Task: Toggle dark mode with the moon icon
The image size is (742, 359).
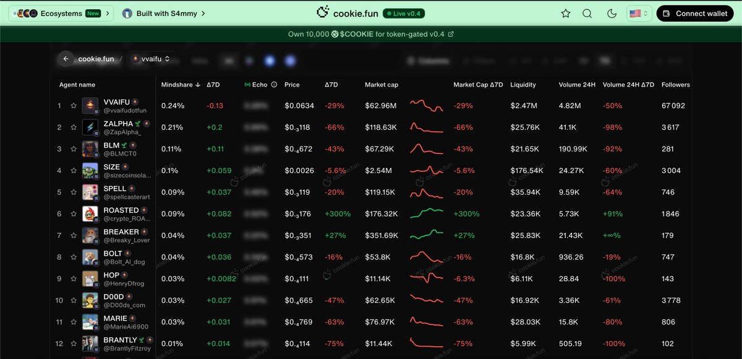Action: click(x=612, y=14)
